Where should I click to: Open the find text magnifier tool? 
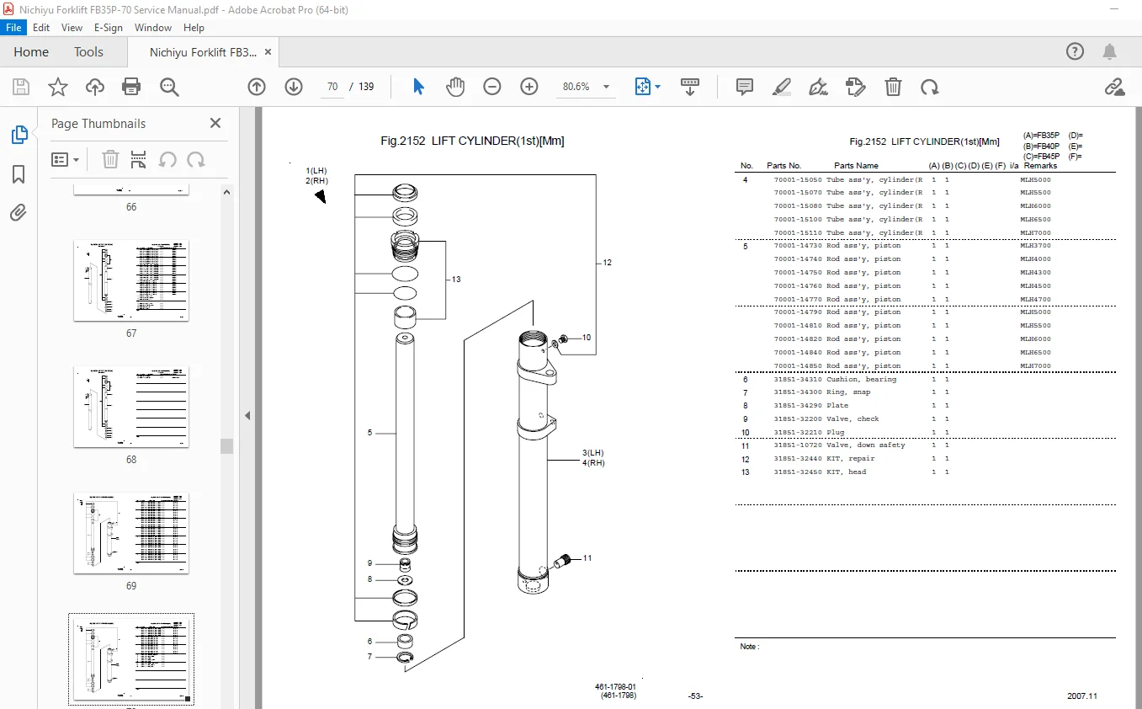(x=169, y=87)
